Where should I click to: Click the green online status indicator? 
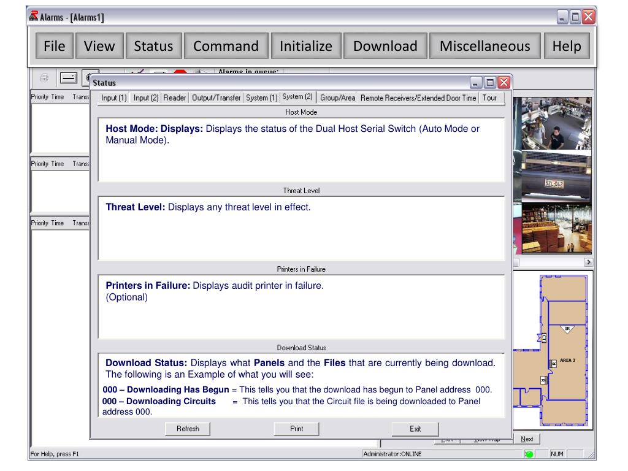click(x=529, y=454)
